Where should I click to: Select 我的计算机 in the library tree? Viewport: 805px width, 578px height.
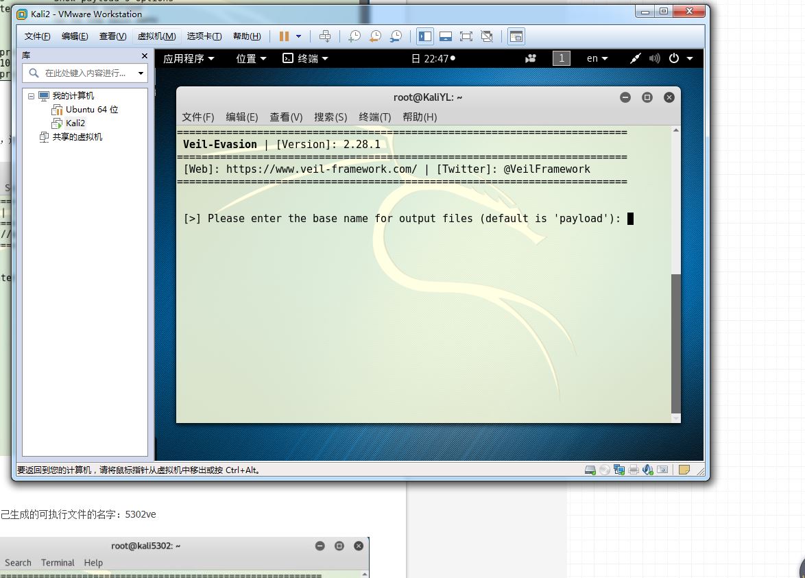pos(73,96)
